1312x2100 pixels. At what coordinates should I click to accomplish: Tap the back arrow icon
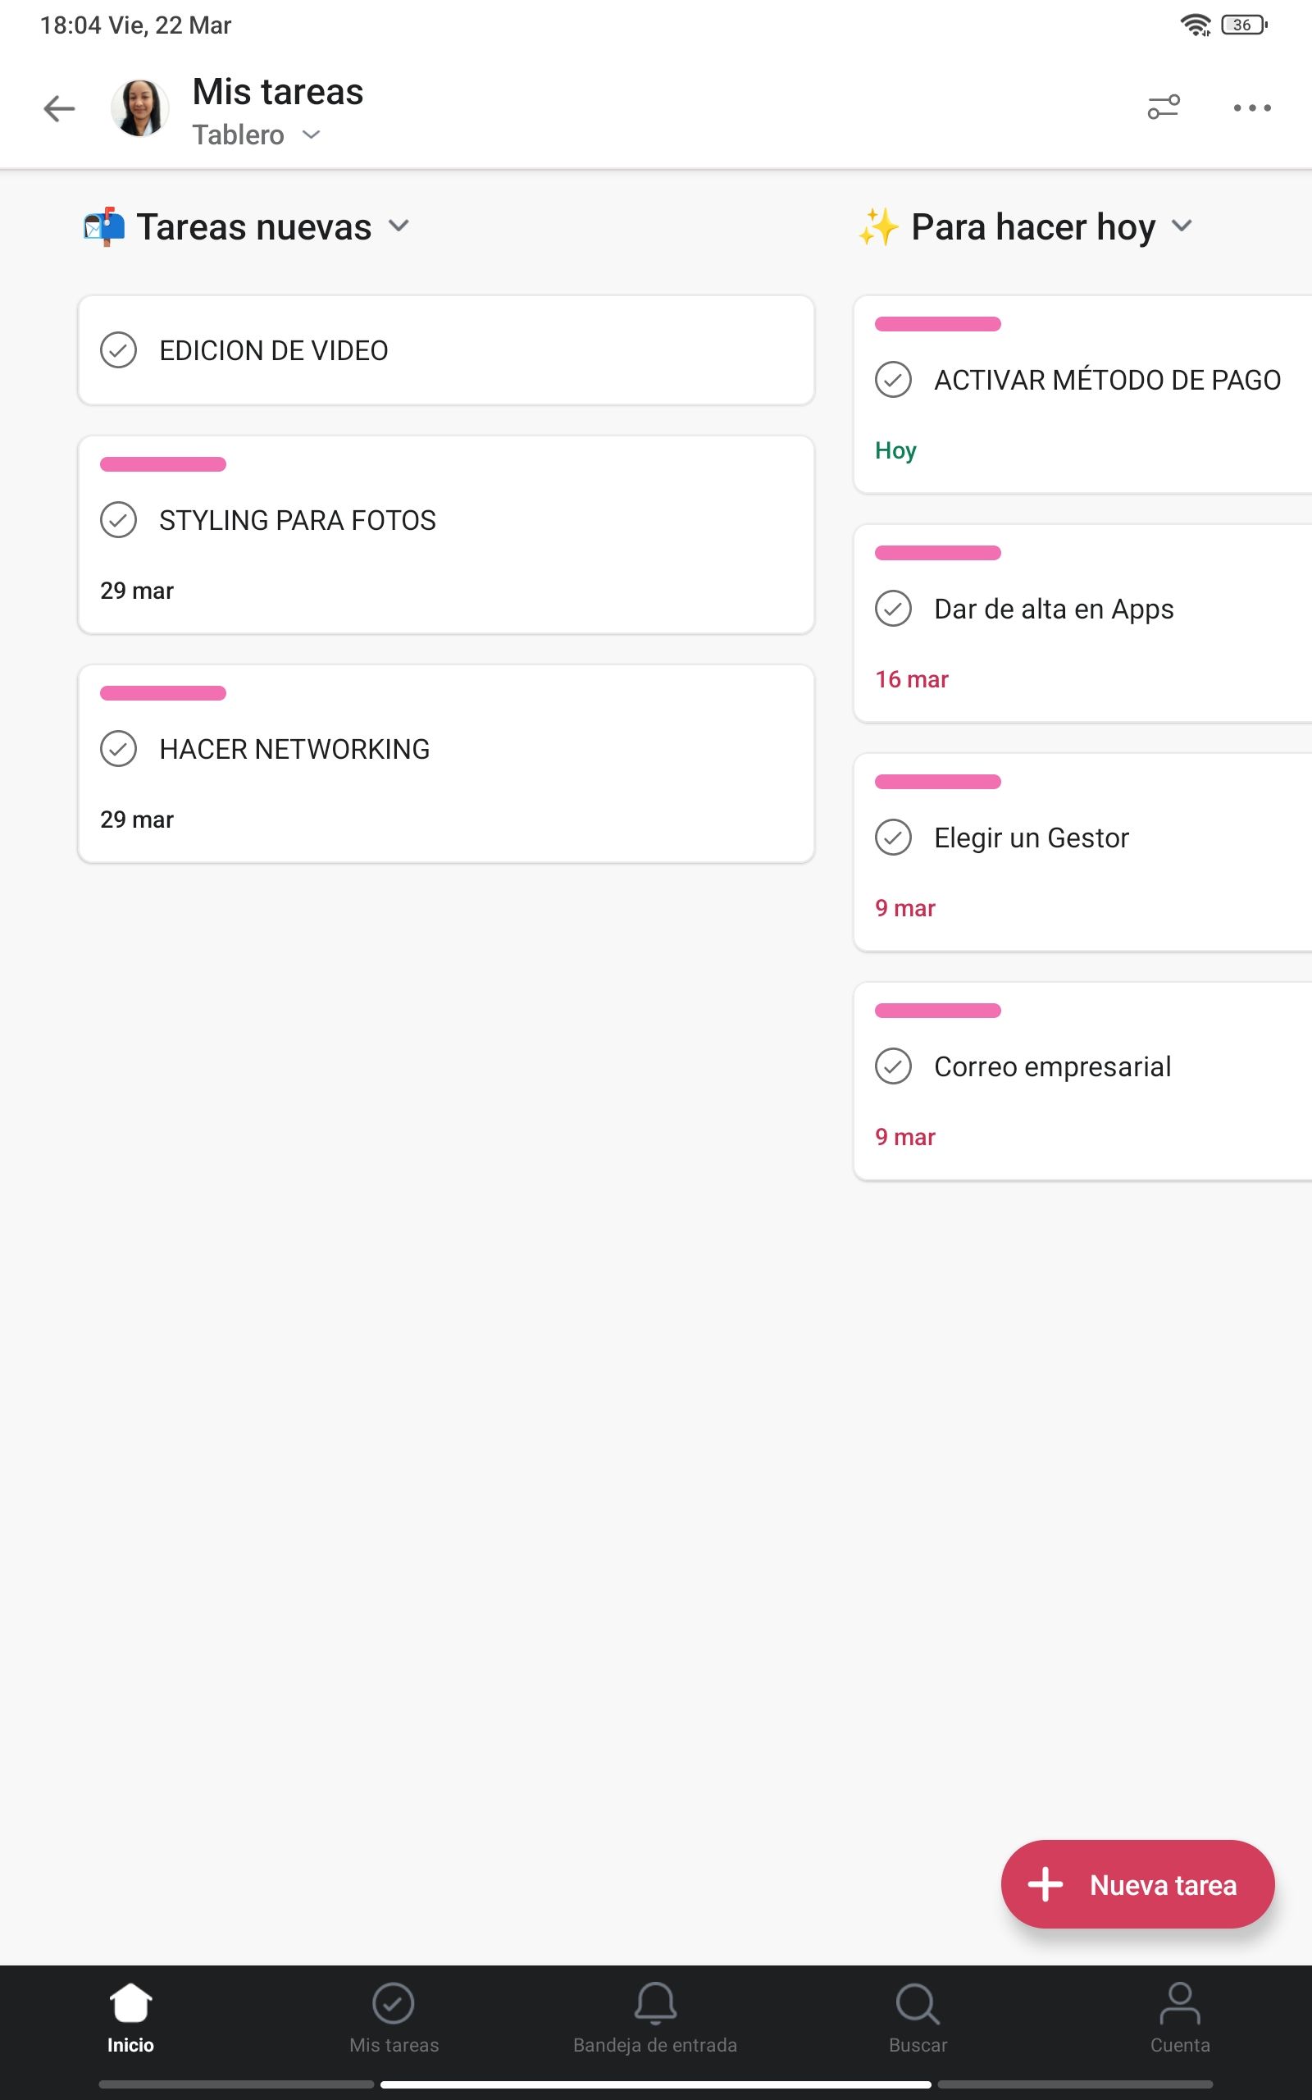tap(59, 108)
